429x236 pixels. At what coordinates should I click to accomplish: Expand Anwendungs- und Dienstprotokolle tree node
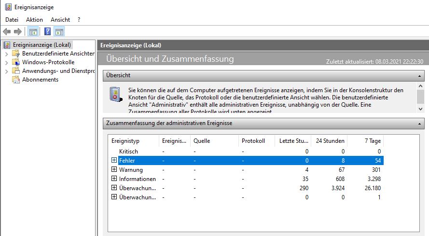click(6, 71)
